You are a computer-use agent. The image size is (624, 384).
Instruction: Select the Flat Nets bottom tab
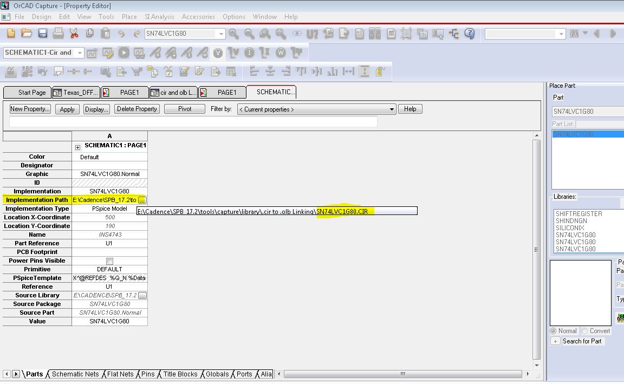pos(120,374)
